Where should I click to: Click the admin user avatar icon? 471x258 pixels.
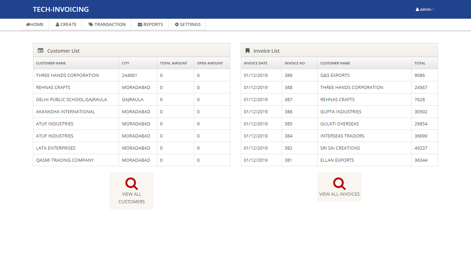point(417,10)
